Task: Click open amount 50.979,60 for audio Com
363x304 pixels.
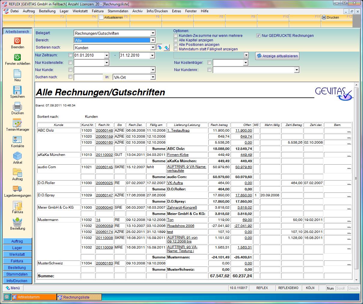Action: (244, 167)
